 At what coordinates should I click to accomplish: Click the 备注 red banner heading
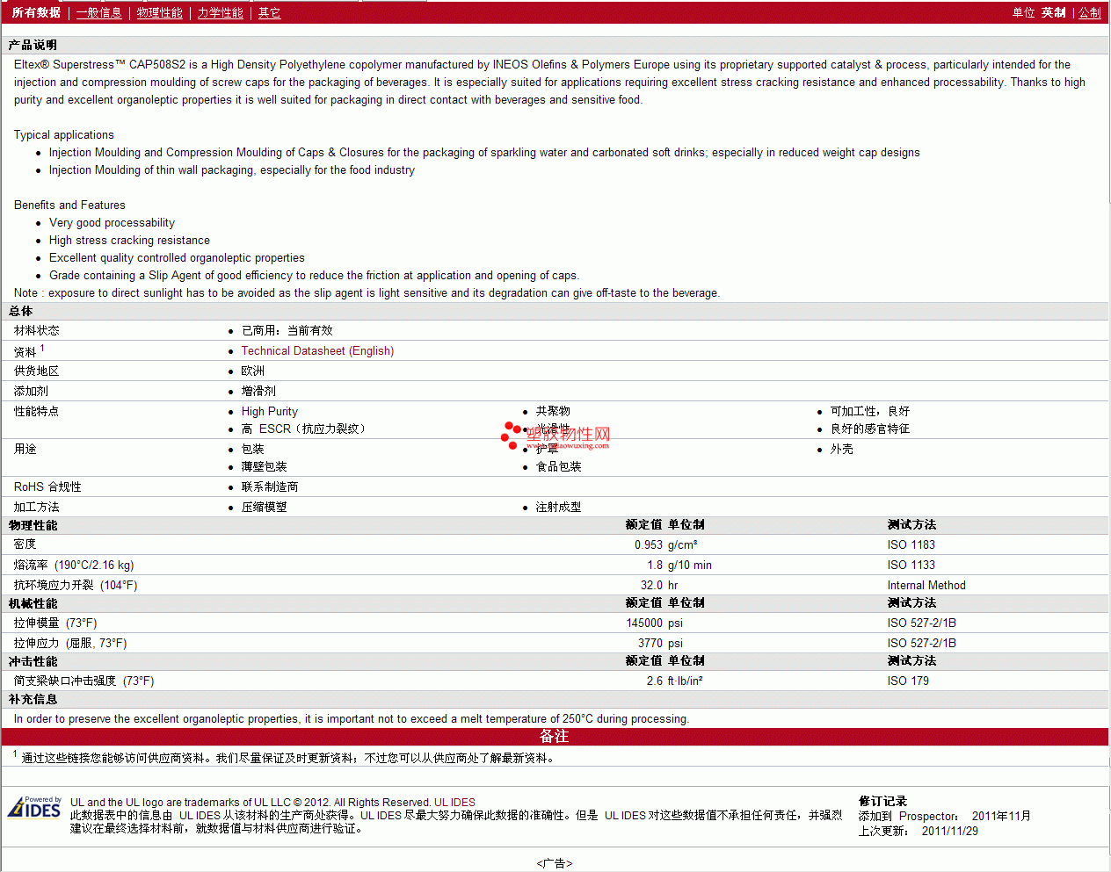(555, 736)
